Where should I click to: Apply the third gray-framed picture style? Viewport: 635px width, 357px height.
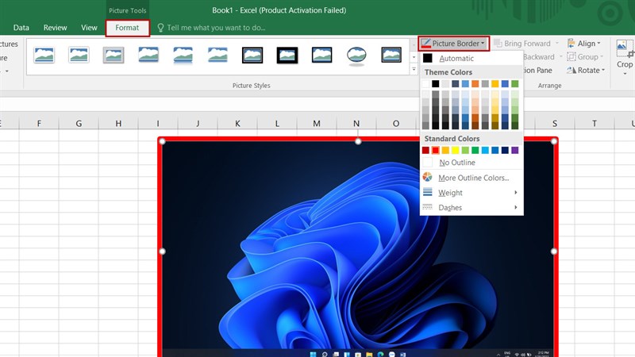click(x=114, y=55)
